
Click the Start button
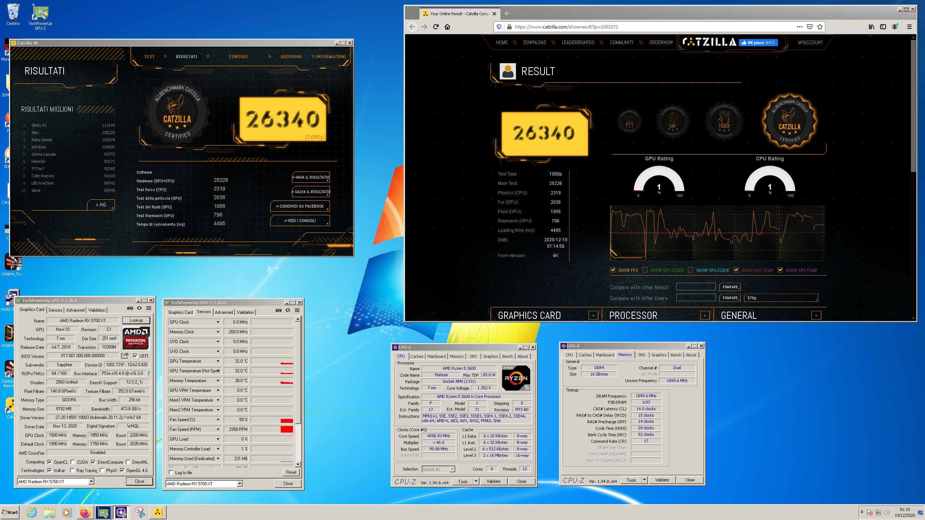(10, 512)
